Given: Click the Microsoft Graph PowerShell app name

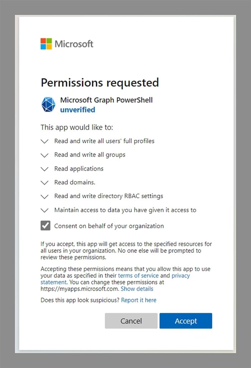Looking at the screenshot, I should pyautogui.click(x=106, y=100).
